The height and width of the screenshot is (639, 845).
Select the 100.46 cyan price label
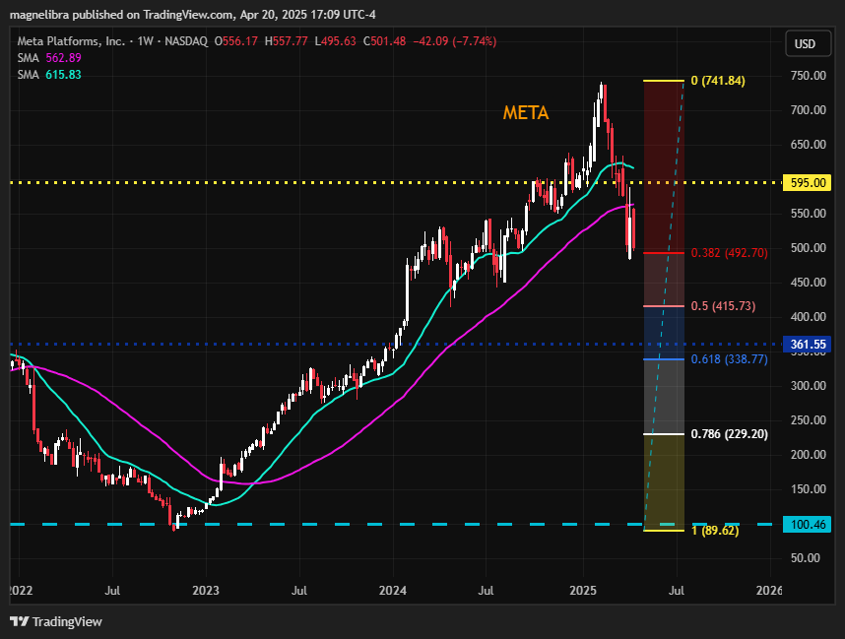tap(808, 524)
